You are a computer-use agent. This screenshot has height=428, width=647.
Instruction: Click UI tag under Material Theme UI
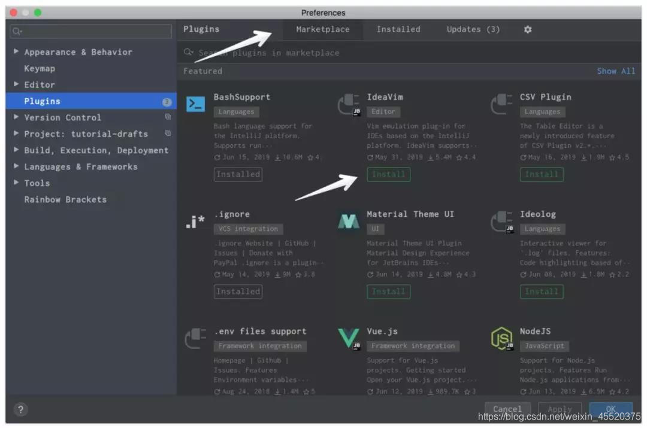point(375,229)
